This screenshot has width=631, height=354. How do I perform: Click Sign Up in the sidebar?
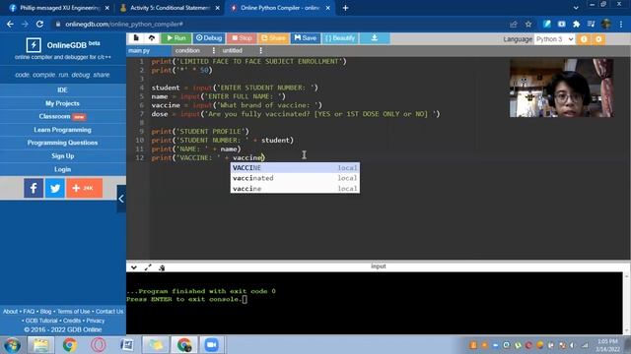tap(62, 155)
